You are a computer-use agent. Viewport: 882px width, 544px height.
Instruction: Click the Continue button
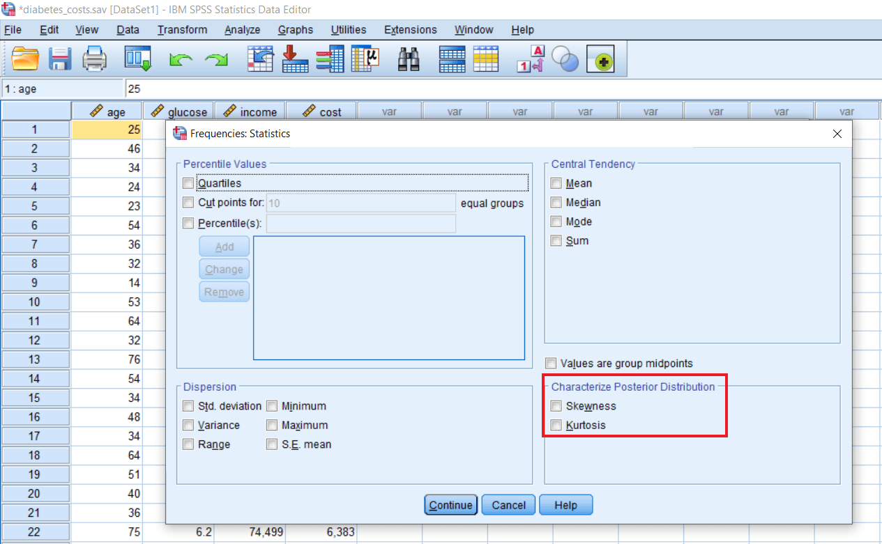[x=450, y=505]
